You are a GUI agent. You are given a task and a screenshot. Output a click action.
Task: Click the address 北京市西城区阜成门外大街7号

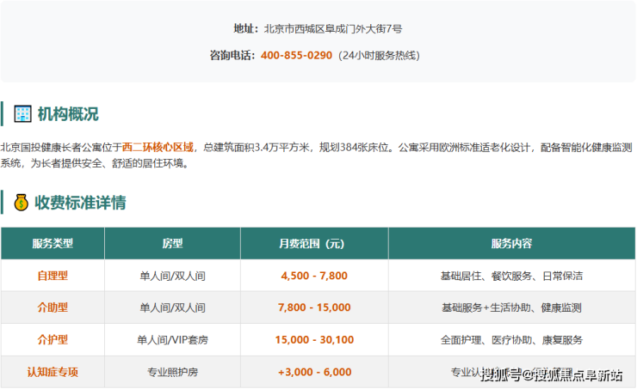(333, 28)
